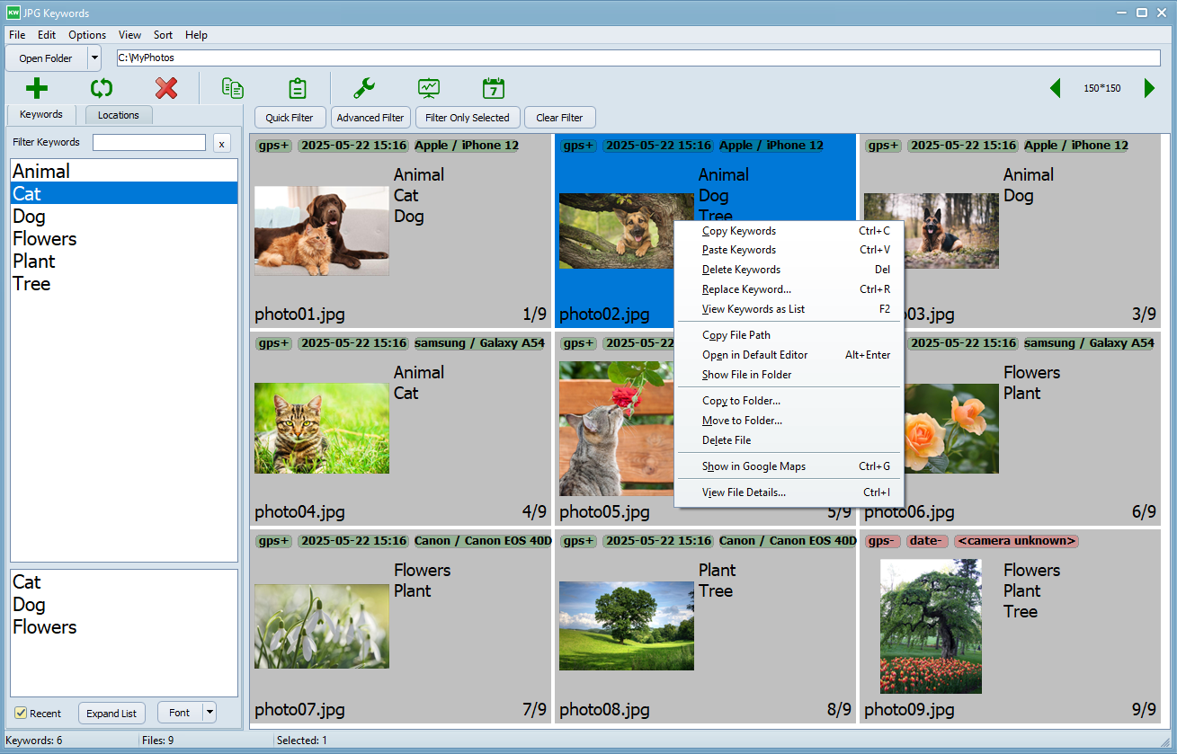Screen dimensions: 1177x754
Task: Click the green refresh arrows icon
Action: [x=102, y=88]
